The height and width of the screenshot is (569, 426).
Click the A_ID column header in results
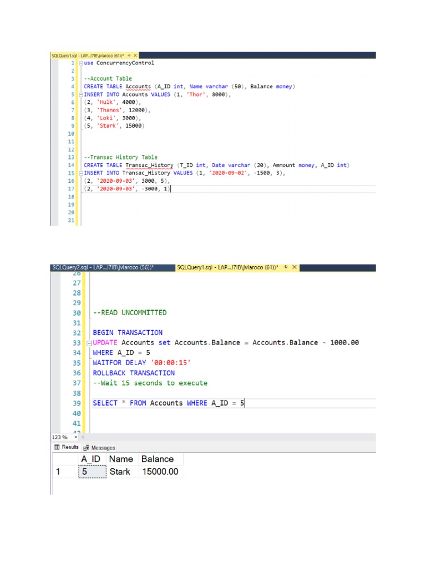tap(93, 459)
